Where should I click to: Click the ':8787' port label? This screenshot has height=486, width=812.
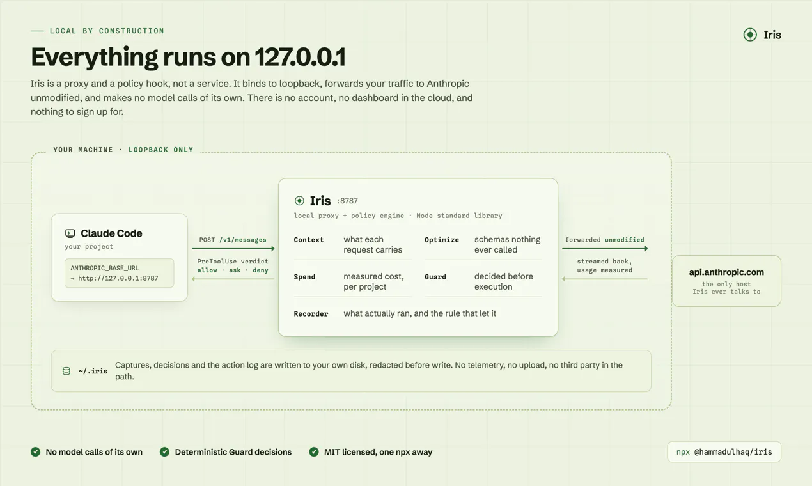tap(347, 201)
